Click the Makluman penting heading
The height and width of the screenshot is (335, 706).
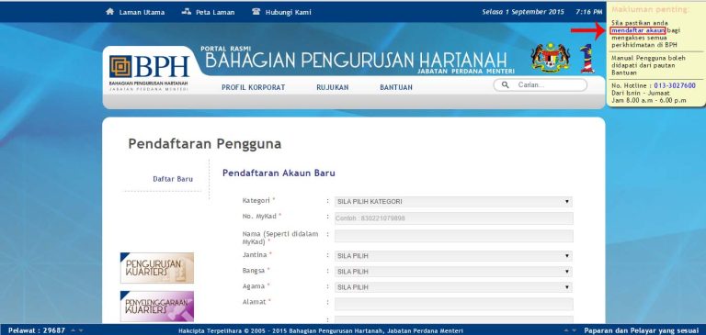click(650, 9)
